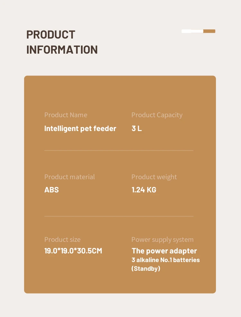Click the 1.24 KG weight value
This screenshot has height=317, width=241.
[x=144, y=190]
